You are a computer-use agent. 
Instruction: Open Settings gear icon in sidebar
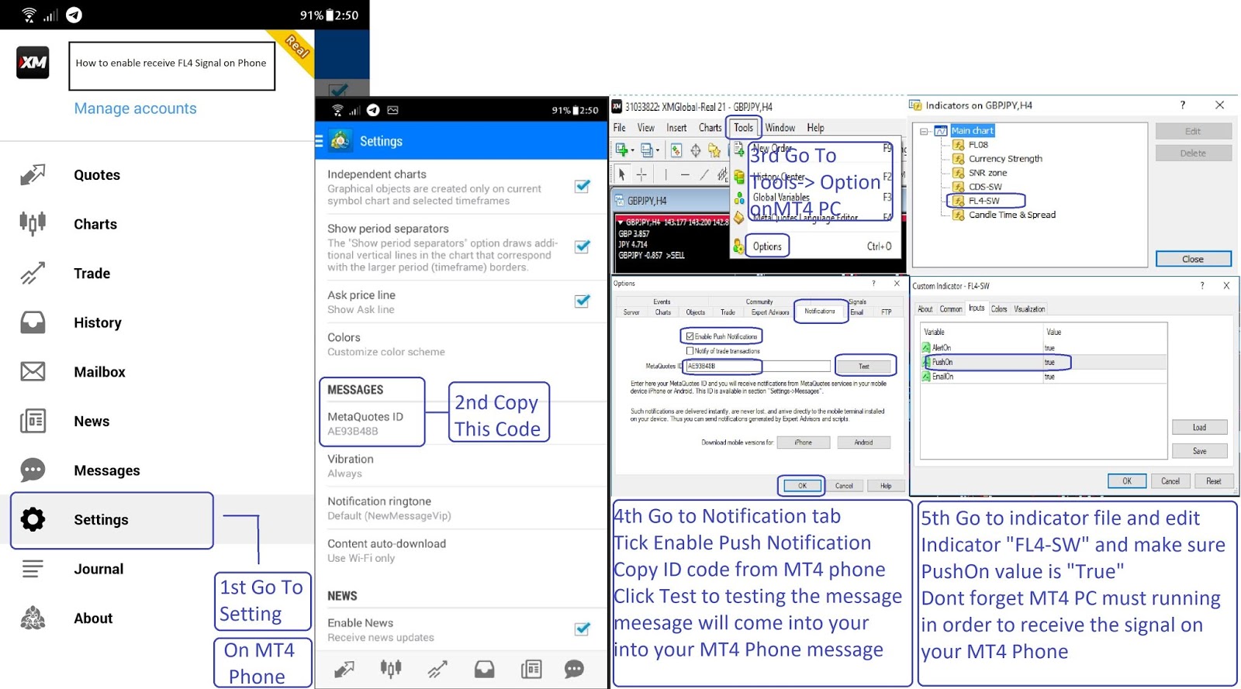tap(33, 519)
